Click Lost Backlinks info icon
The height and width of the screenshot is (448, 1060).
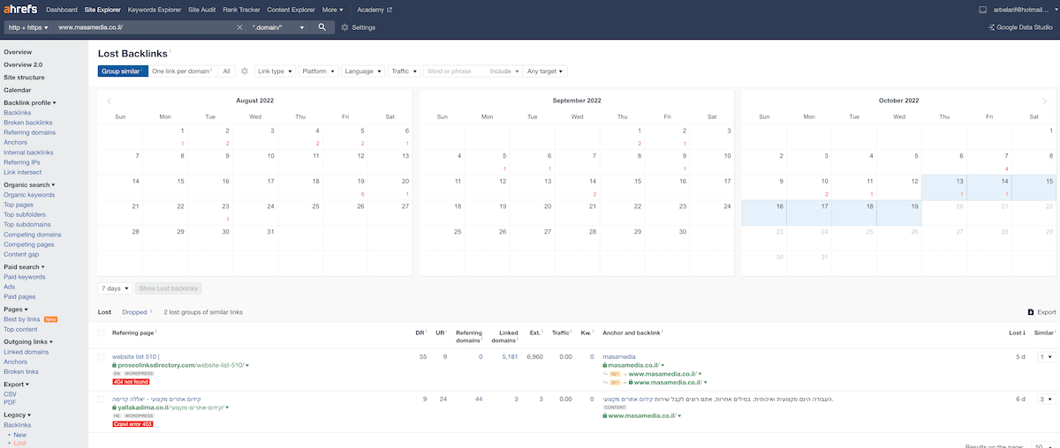(170, 50)
